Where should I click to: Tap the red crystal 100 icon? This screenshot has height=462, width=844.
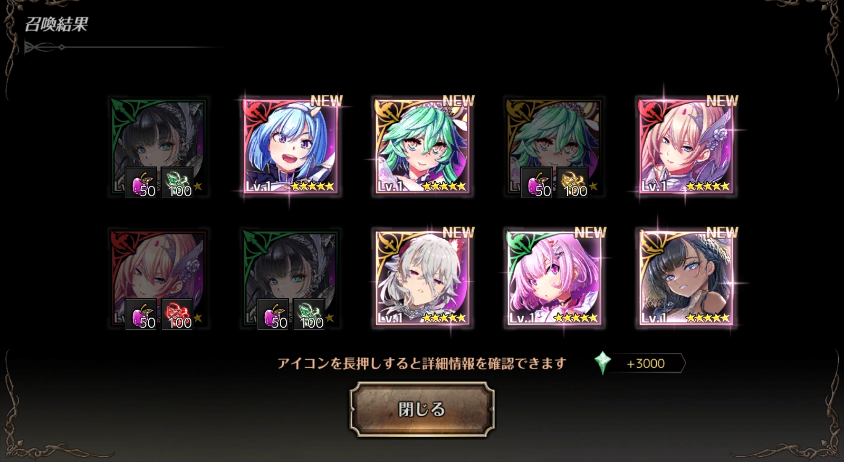tap(177, 314)
